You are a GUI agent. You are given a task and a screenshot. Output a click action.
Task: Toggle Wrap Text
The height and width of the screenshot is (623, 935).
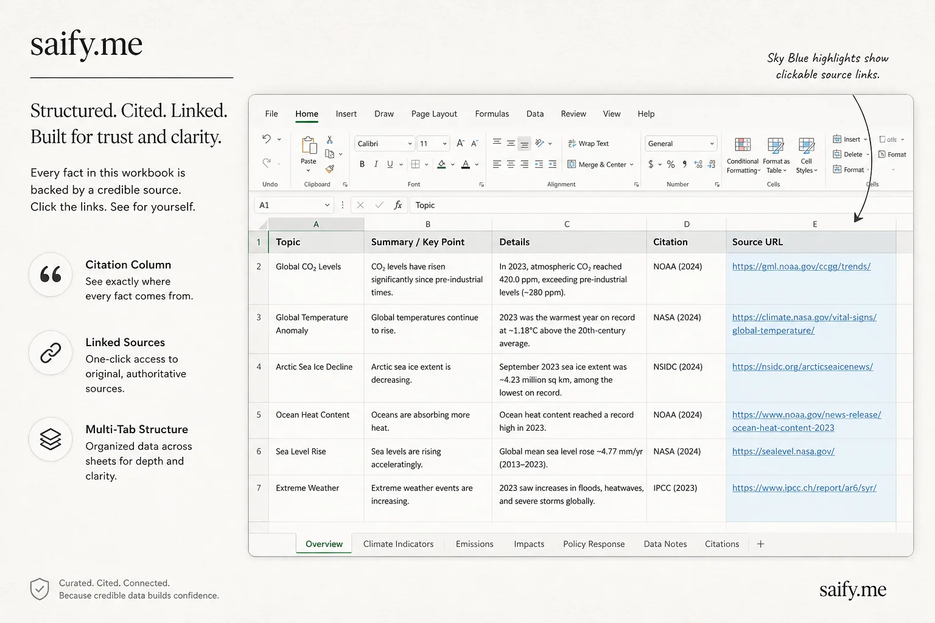588,144
